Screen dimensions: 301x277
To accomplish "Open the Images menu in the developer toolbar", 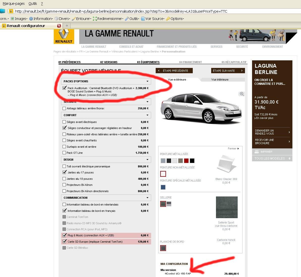I will (19, 19).
